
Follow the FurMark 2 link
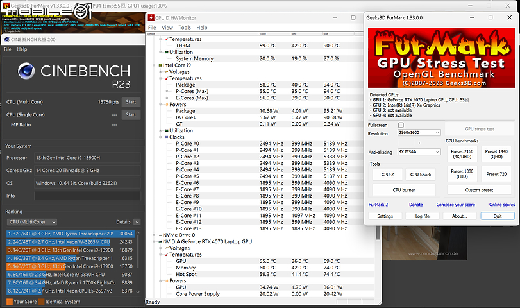pos(378,205)
